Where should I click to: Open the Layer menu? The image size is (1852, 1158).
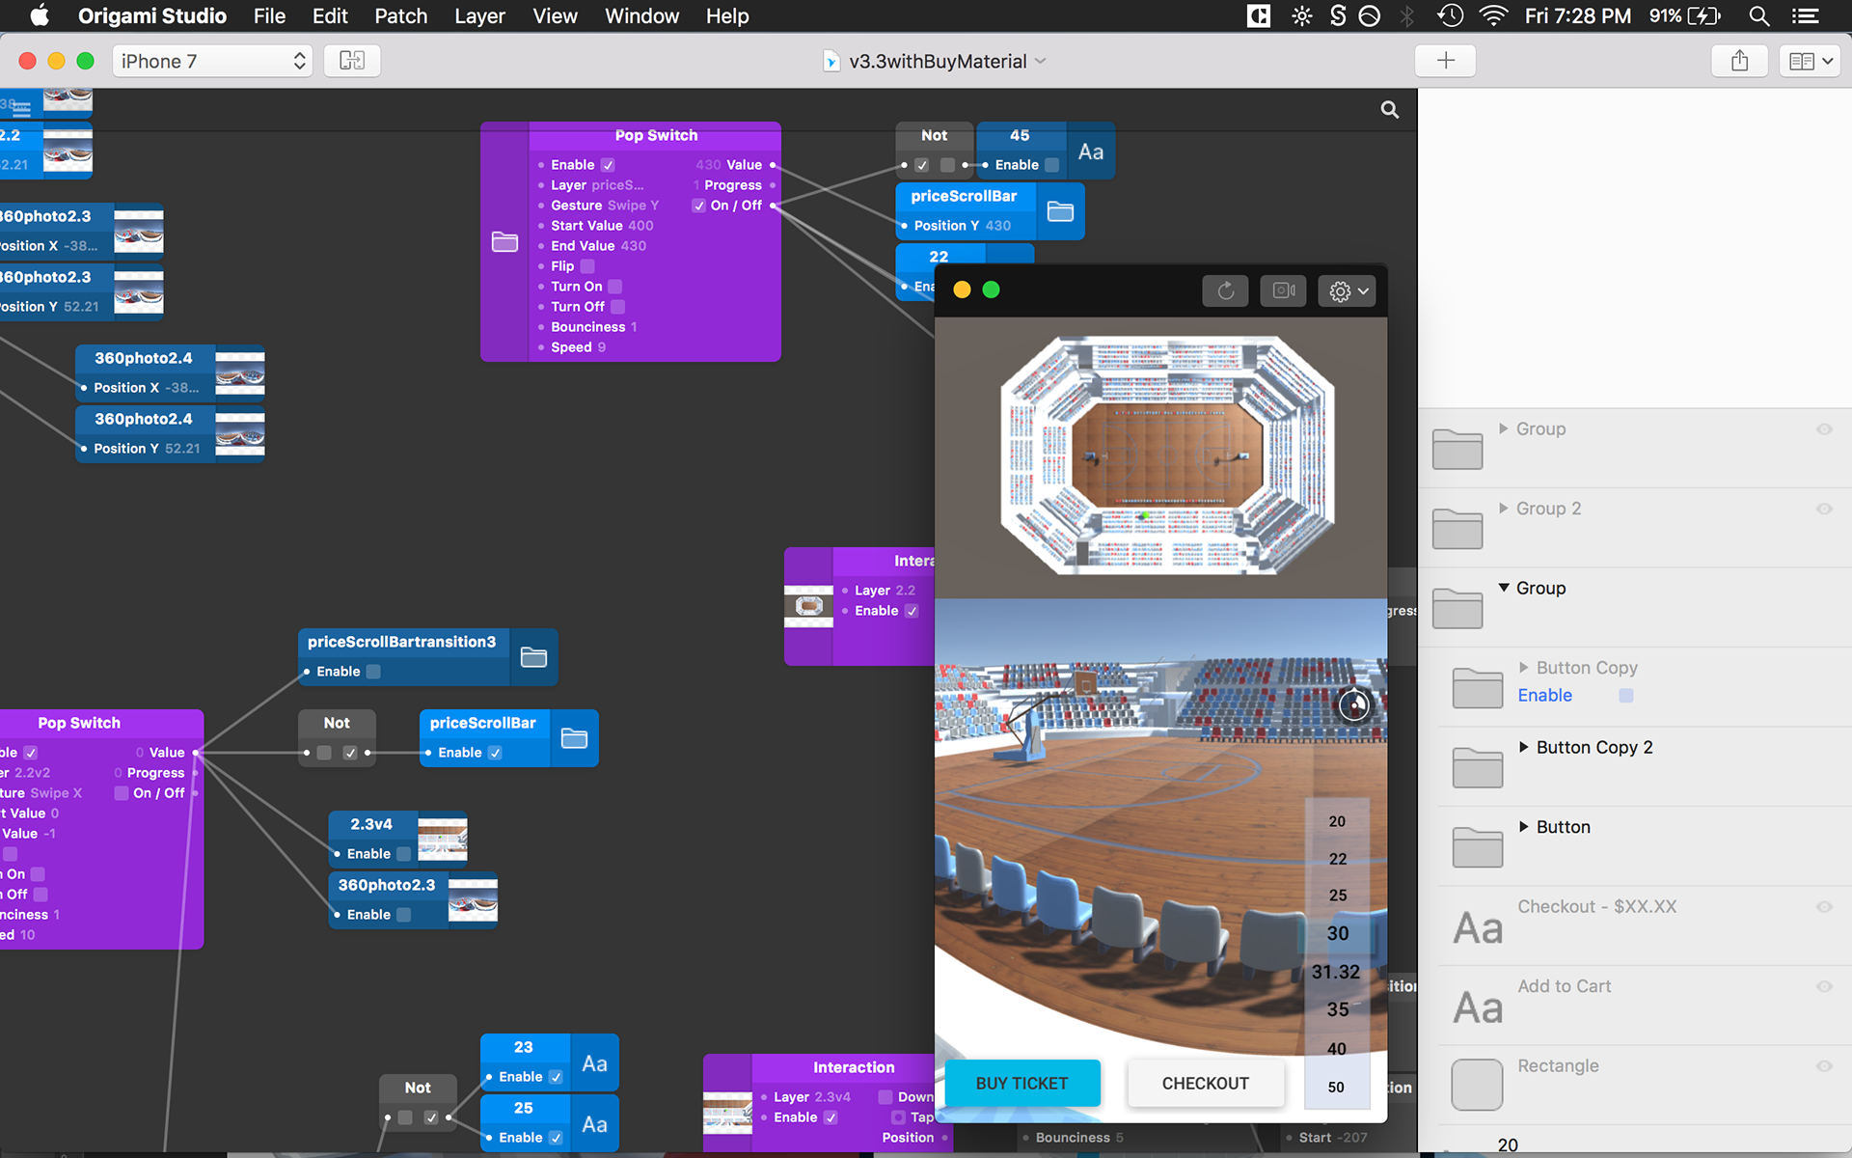point(479,15)
